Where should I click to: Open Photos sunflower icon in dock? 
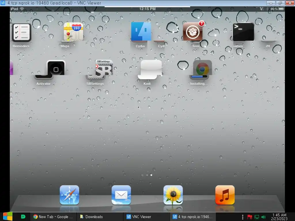click(x=173, y=195)
